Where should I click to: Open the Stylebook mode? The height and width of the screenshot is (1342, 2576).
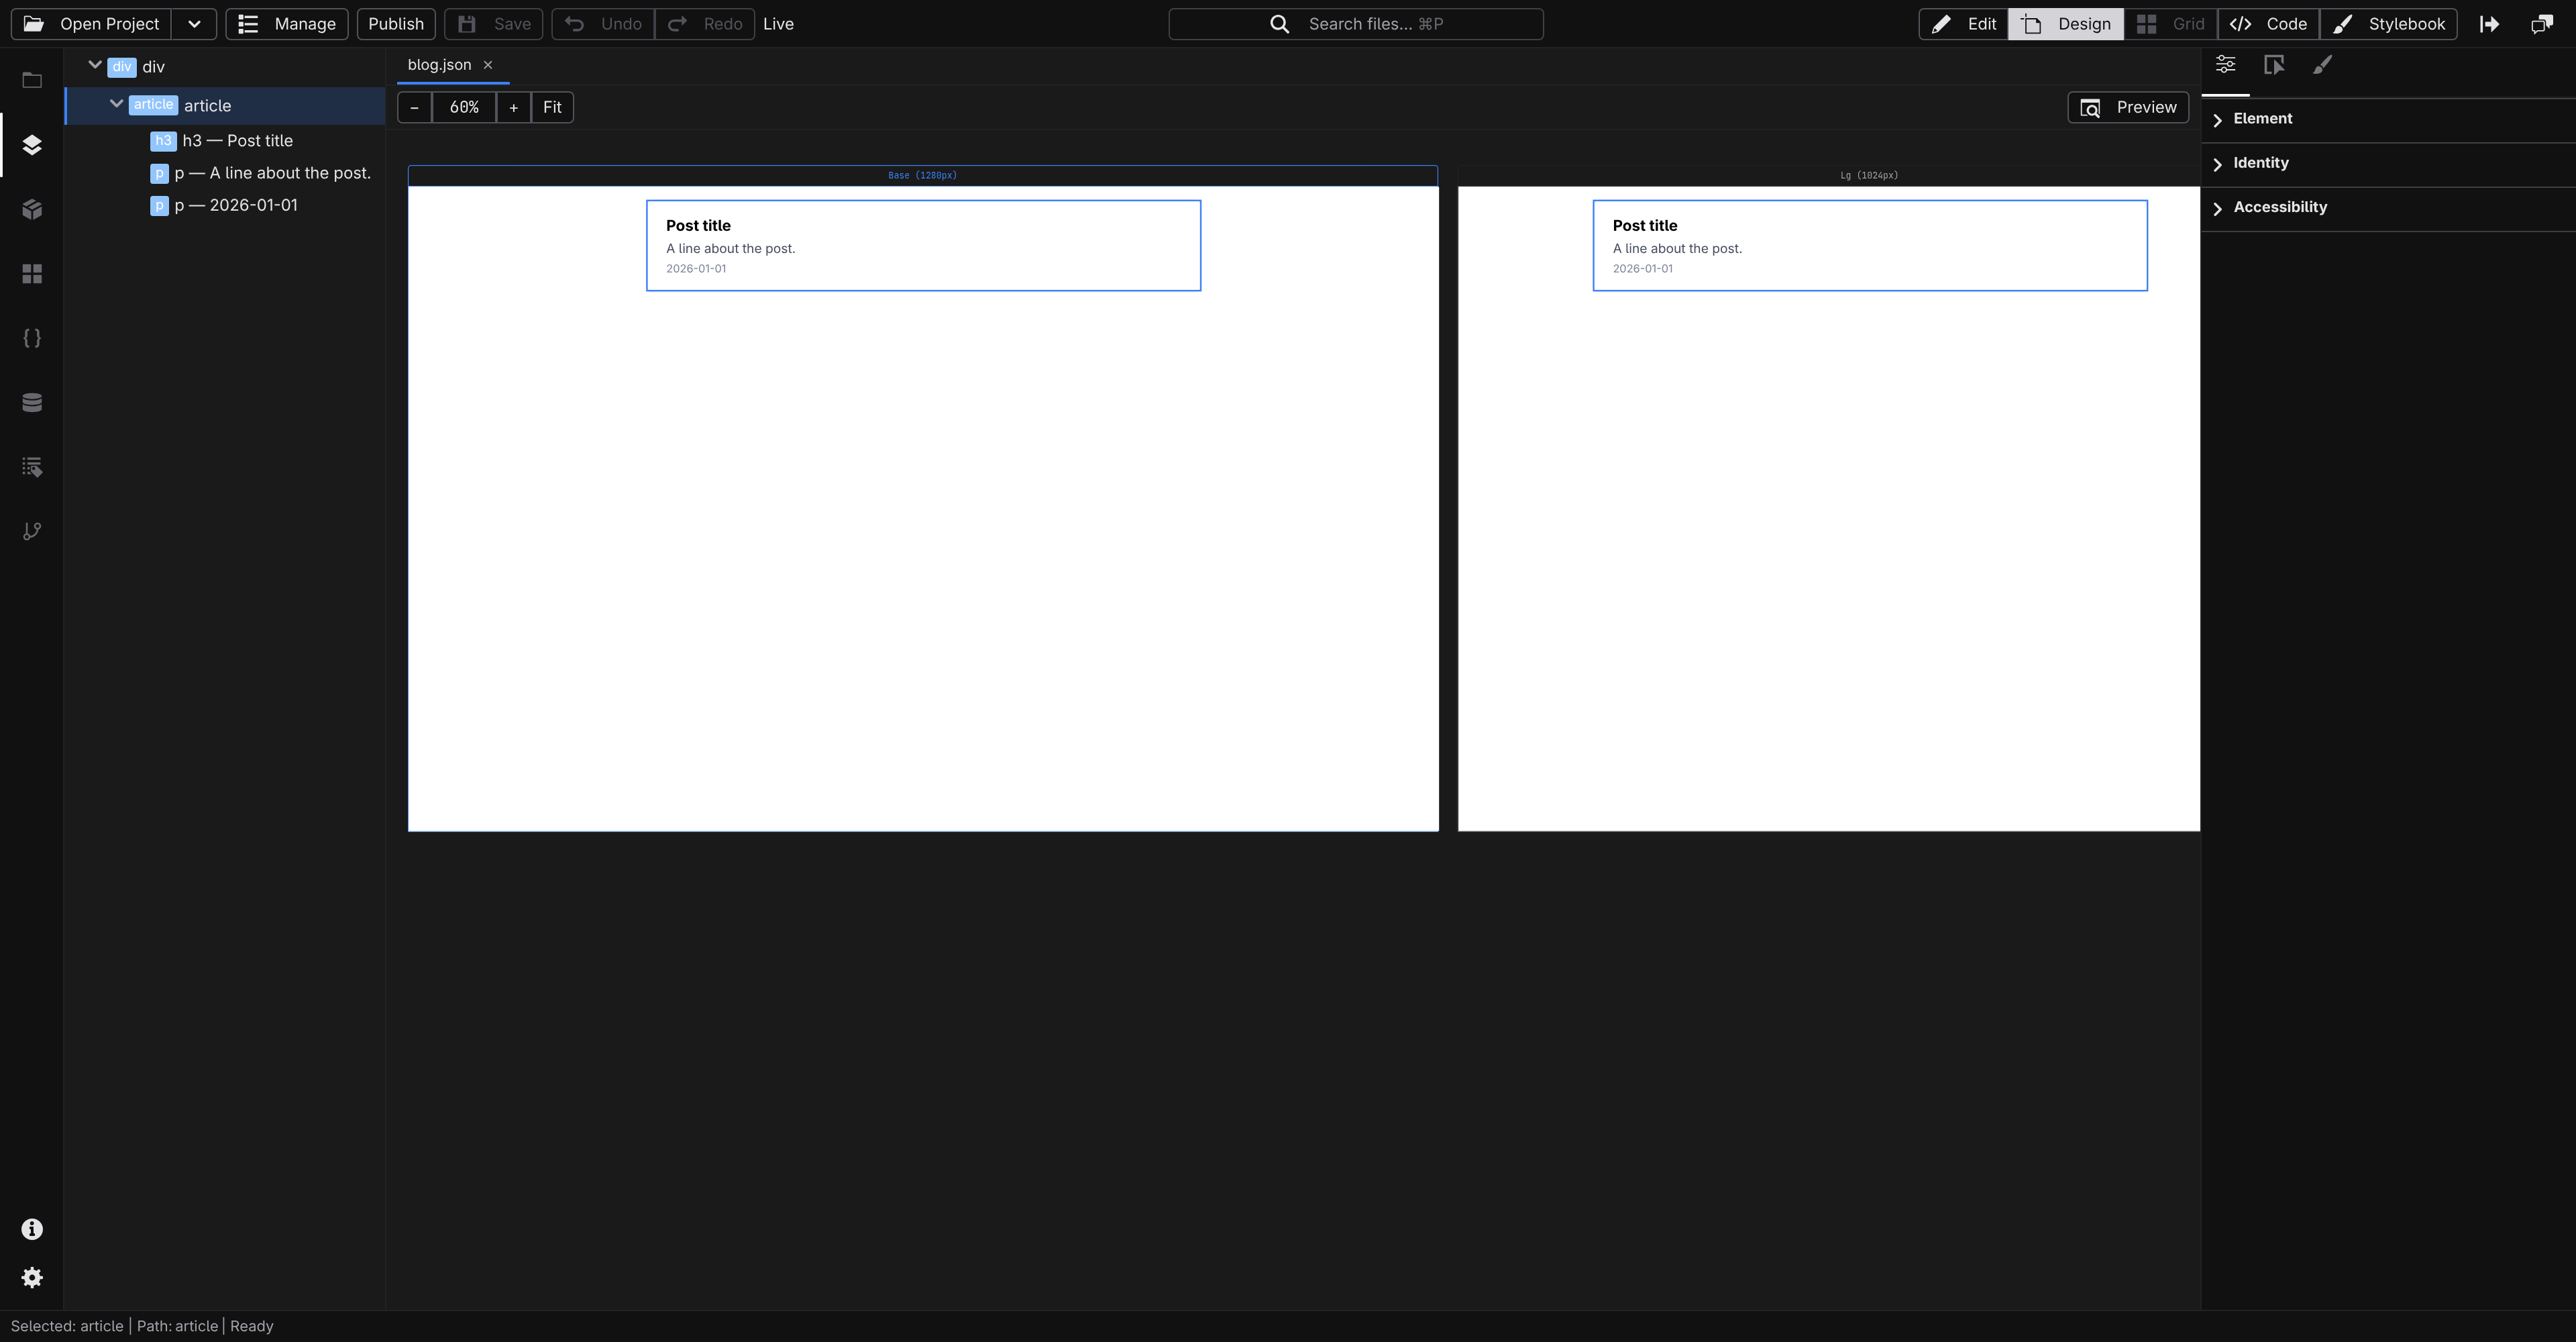point(2388,24)
